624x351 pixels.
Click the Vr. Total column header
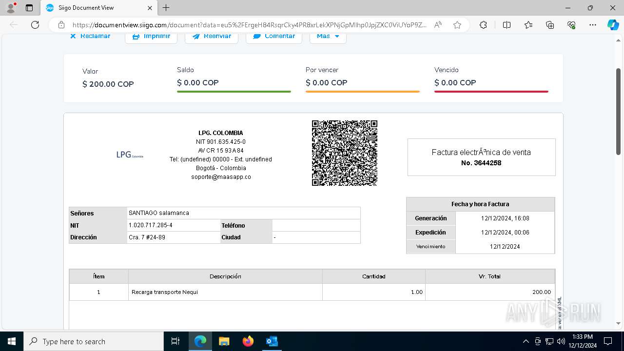click(x=490, y=276)
